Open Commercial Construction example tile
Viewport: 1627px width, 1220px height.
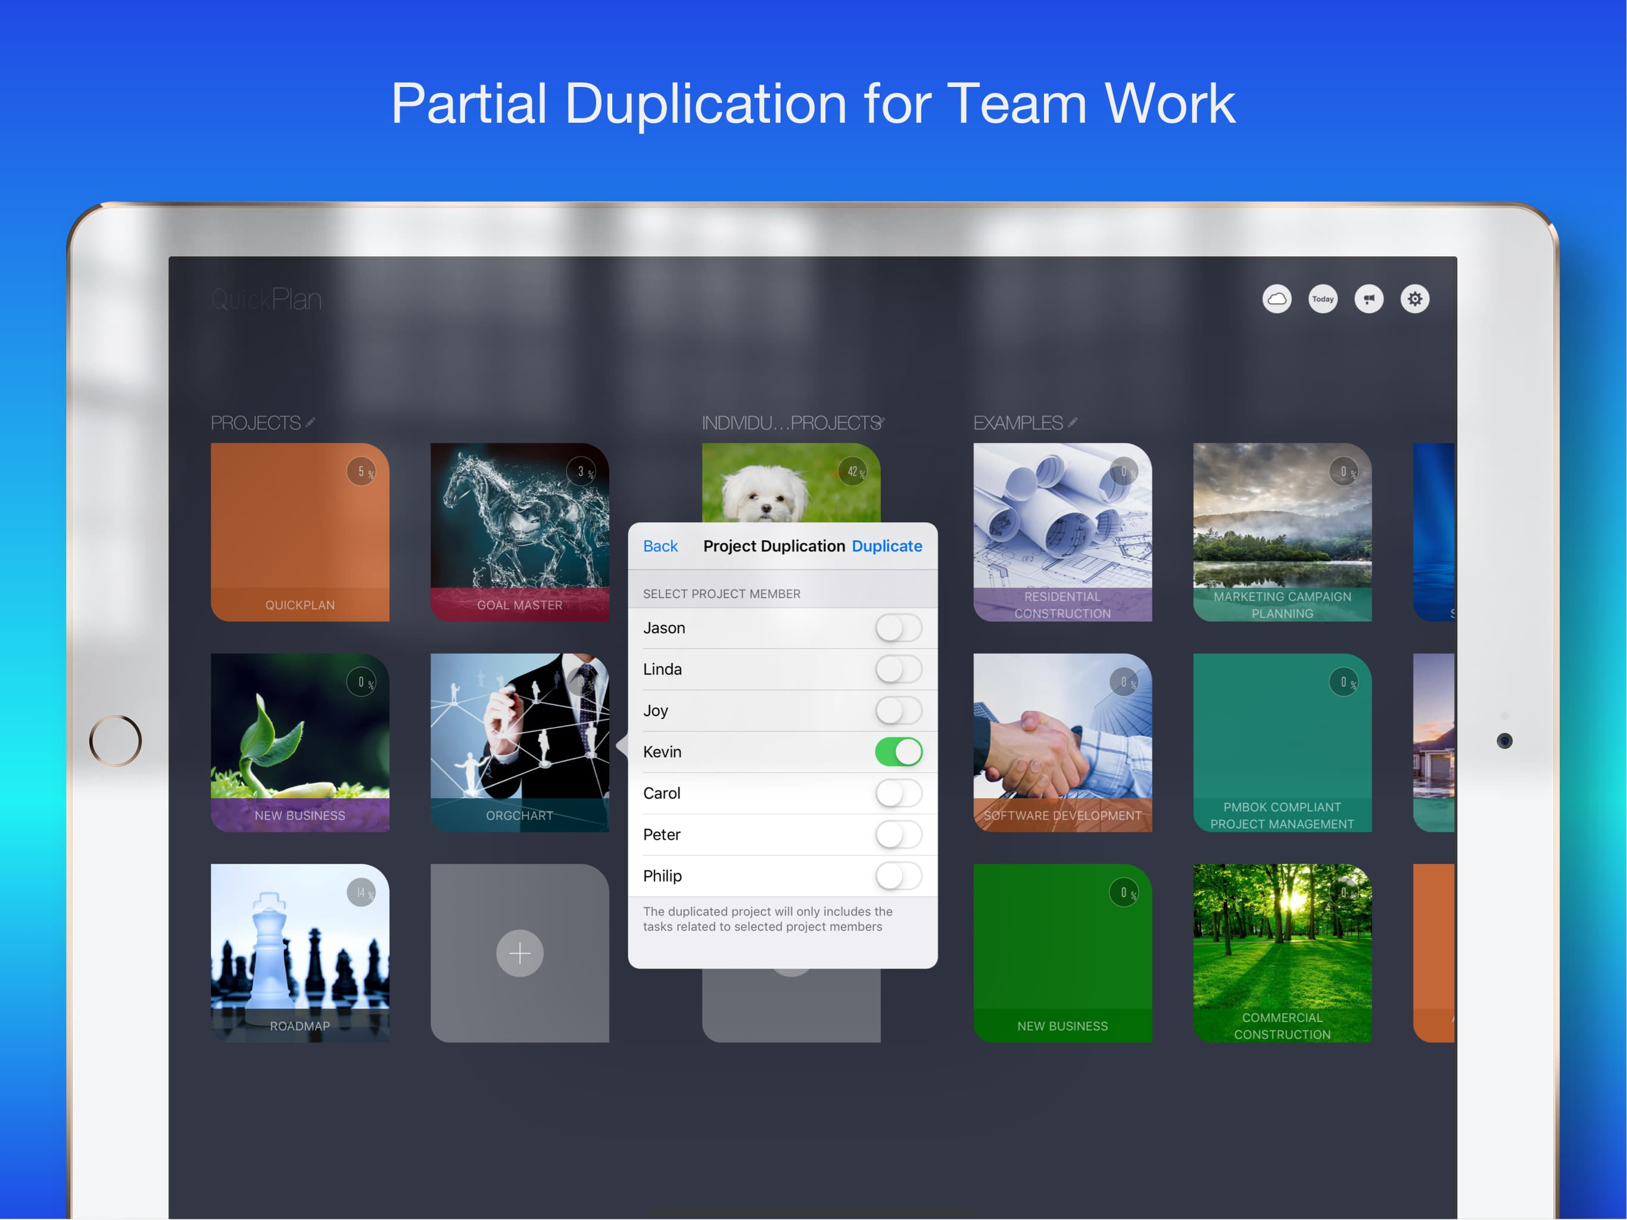coord(1282,952)
